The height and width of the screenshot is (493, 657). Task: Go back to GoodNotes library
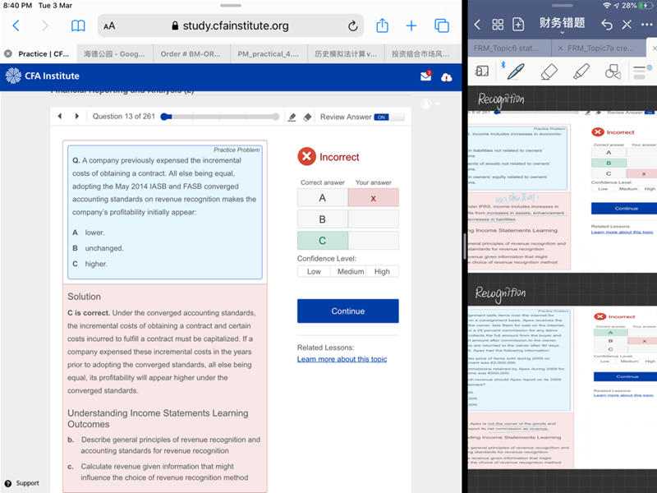tap(477, 25)
